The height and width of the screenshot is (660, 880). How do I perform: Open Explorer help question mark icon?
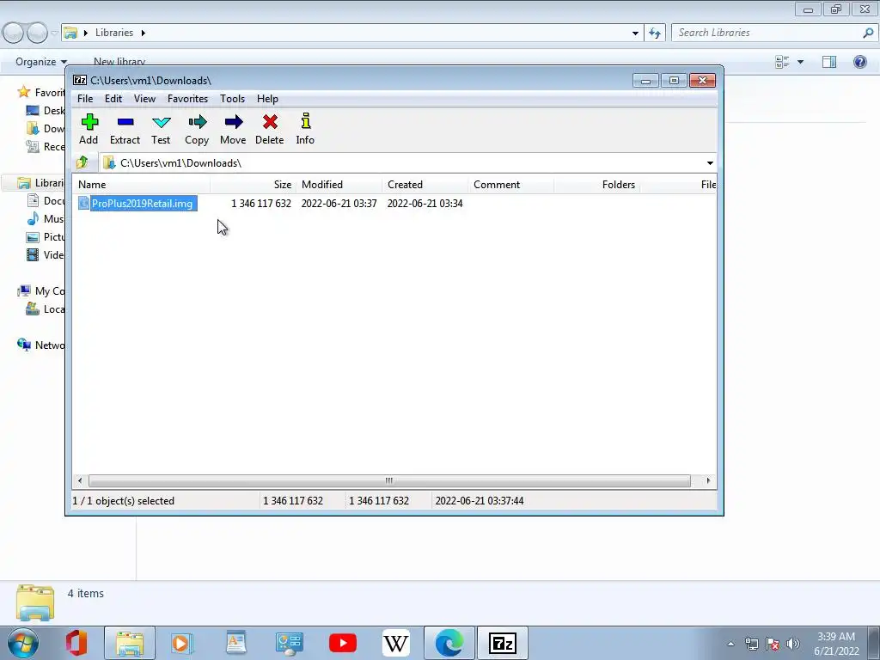(x=859, y=62)
